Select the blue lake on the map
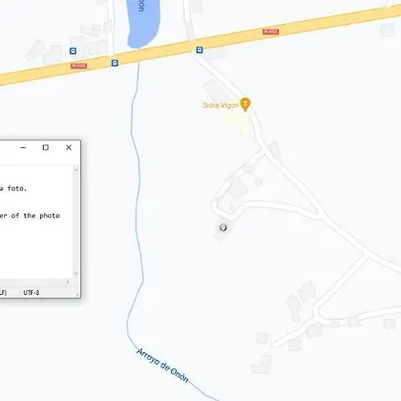Viewport: 401px width, 401px height. (143, 23)
